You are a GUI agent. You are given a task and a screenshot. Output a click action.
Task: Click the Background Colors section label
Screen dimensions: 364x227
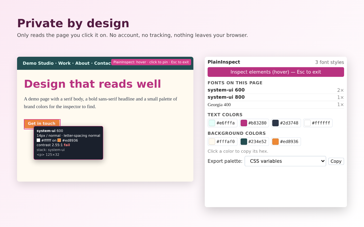[x=237, y=133]
